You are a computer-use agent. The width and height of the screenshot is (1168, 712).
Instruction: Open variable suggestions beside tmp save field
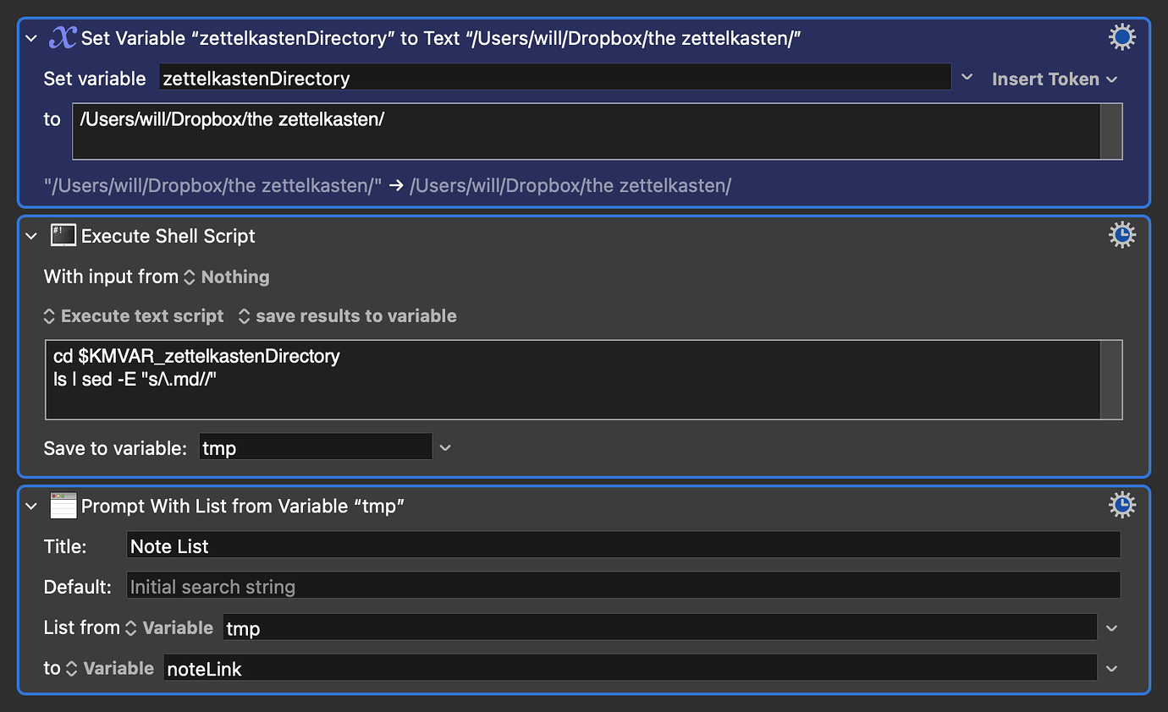click(x=444, y=447)
